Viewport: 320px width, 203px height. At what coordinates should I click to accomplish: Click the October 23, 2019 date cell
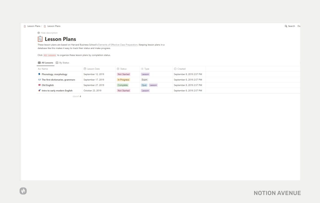(x=99, y=90)
